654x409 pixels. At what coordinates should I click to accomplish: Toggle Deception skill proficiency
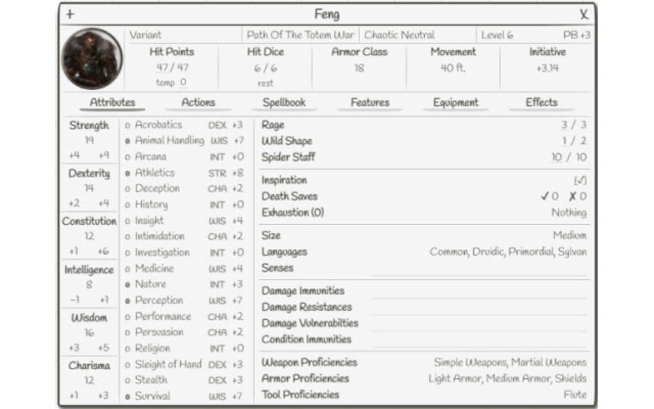128,188
